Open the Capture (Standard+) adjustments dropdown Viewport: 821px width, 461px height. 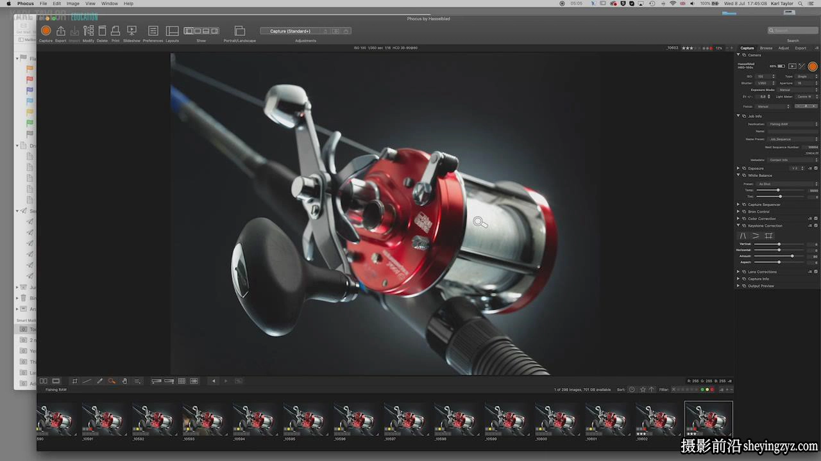coord(291,31)
